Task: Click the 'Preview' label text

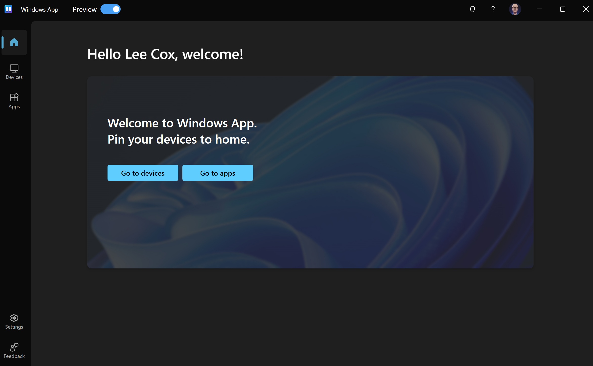Action: 84,10
